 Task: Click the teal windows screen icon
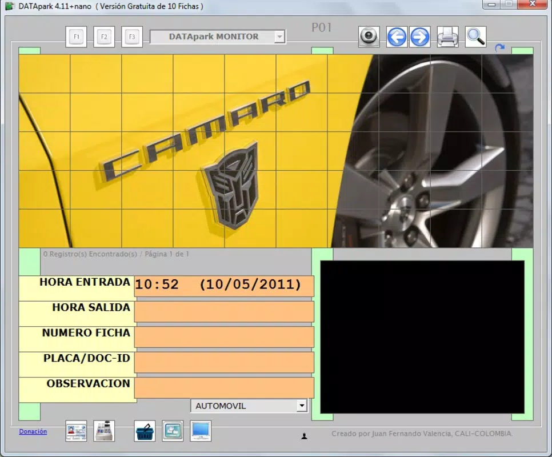pos(173,431)
